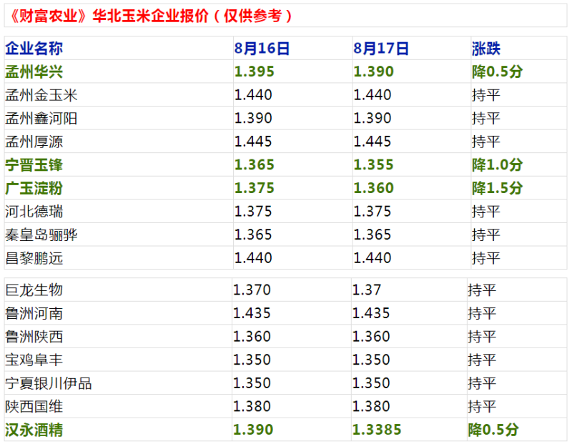Select the 涨跌 column header

[486, 49]
